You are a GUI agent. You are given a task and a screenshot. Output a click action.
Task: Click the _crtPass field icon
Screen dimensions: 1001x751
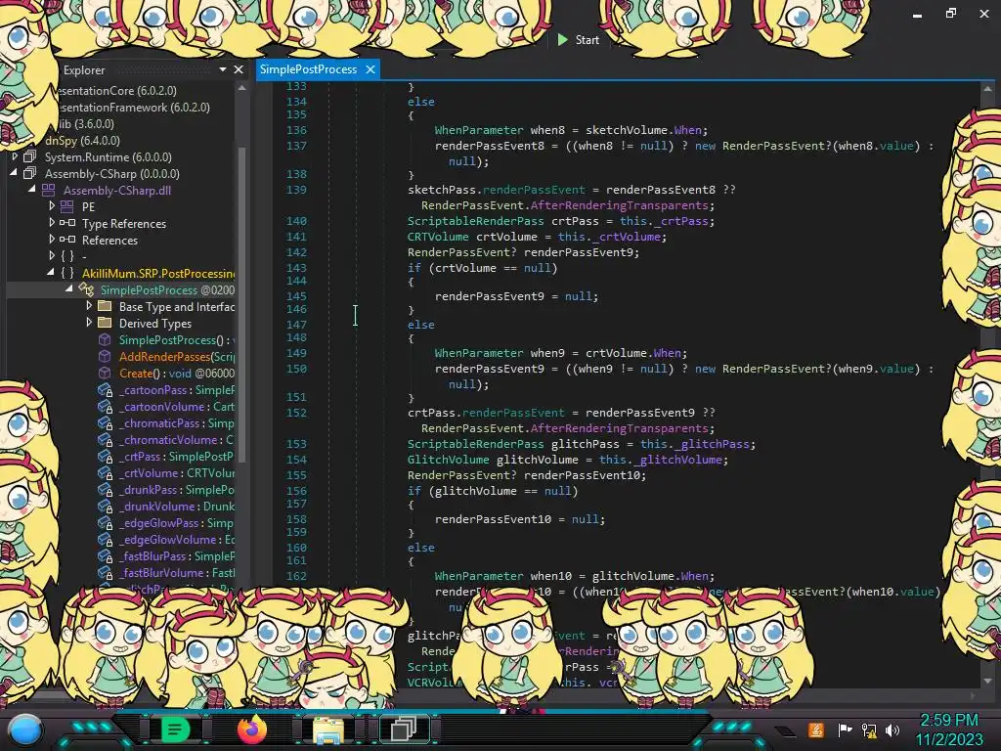click(x=106, y=457)
